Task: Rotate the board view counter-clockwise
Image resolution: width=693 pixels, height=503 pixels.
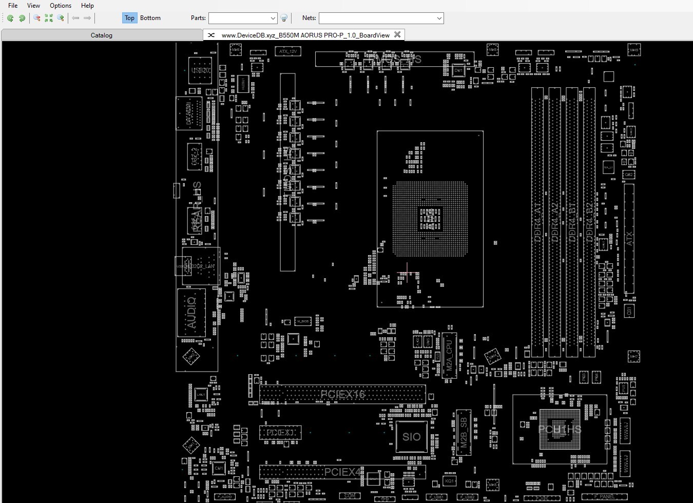Action: click(x=10, y=18)
